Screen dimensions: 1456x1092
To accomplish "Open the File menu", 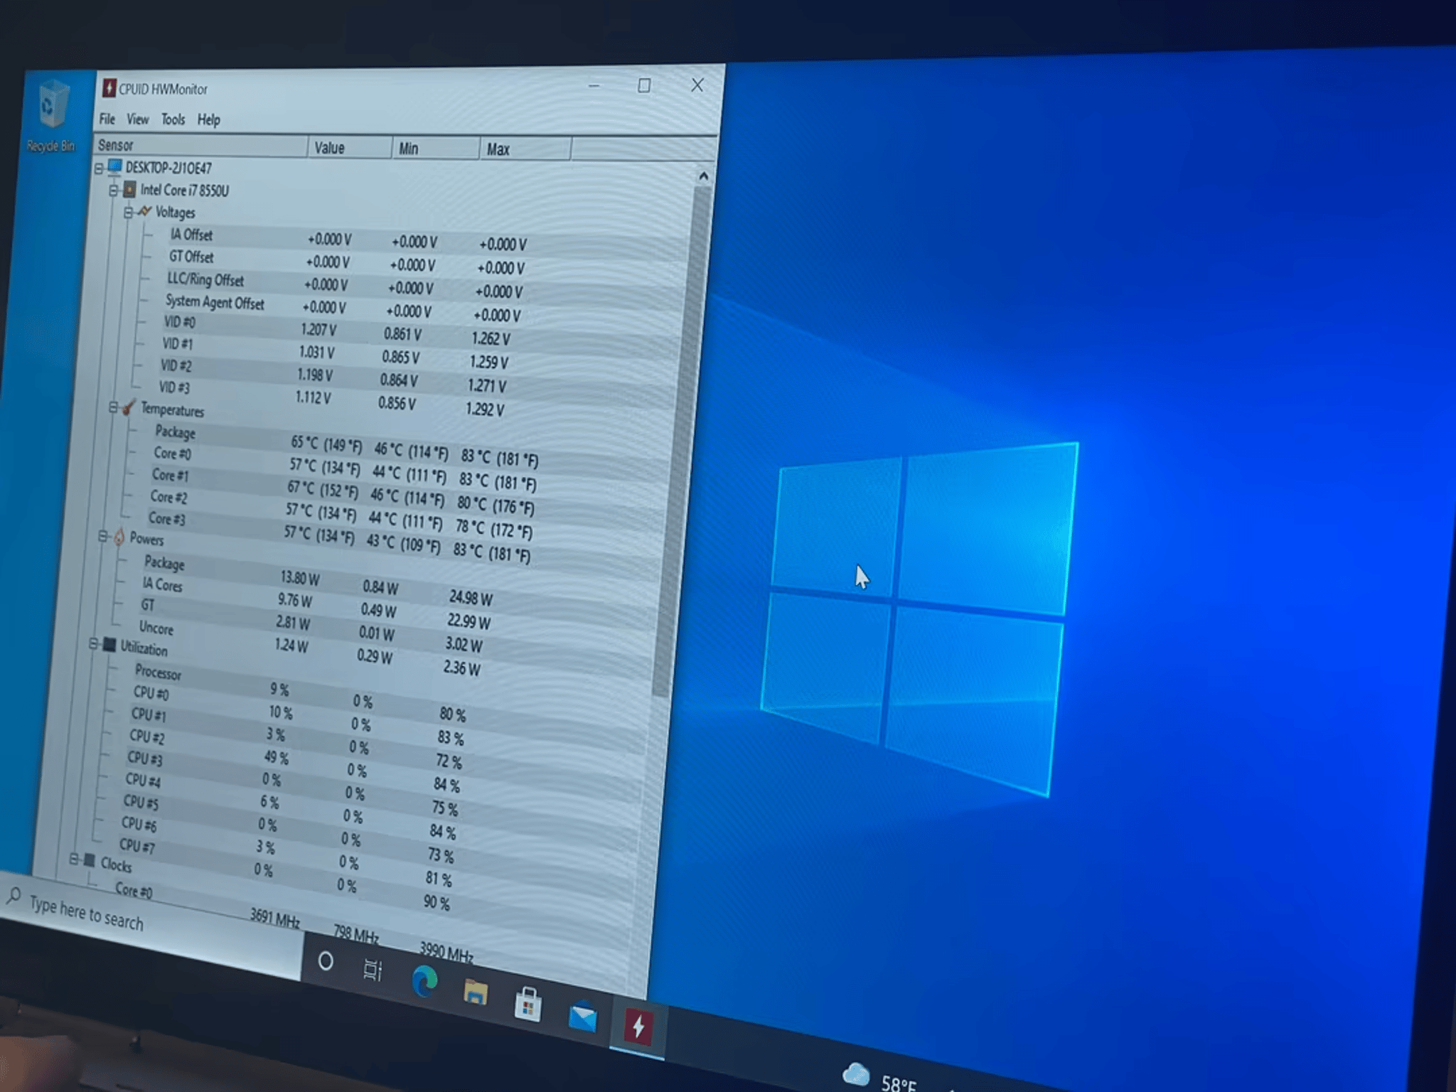I will [x=107, y=119].
